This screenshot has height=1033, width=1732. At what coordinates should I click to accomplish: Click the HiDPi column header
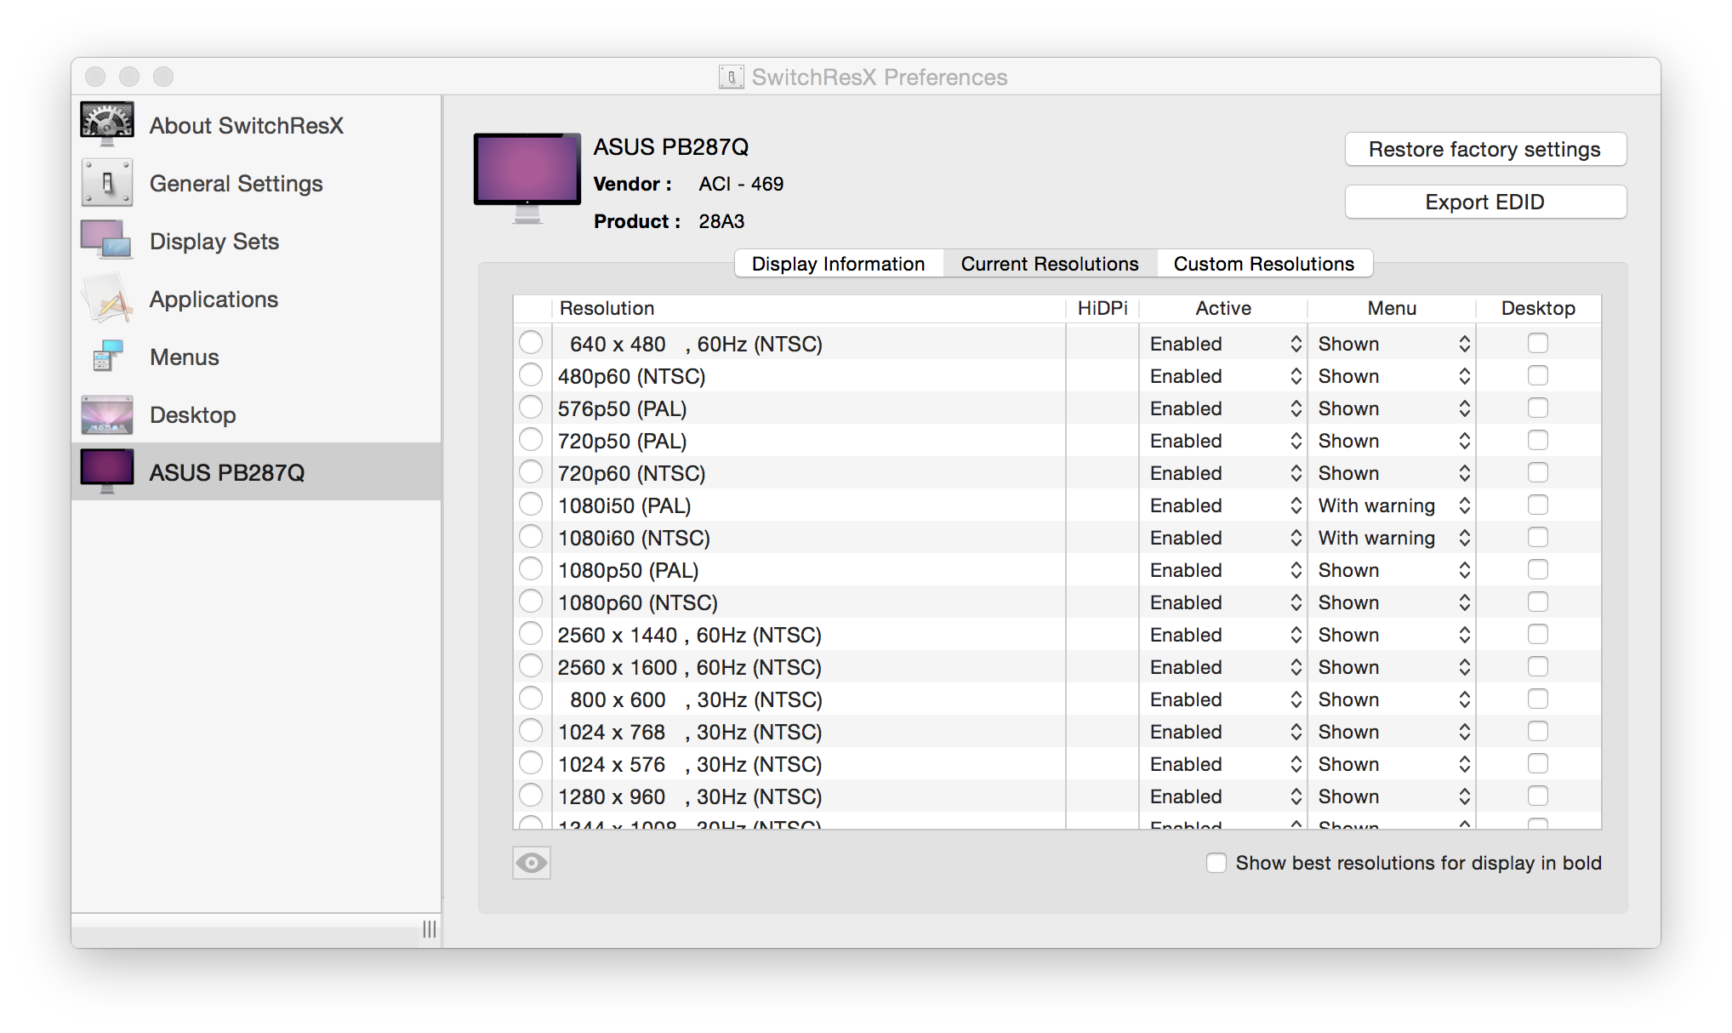pyautogui.click(x=1102, y=308)
